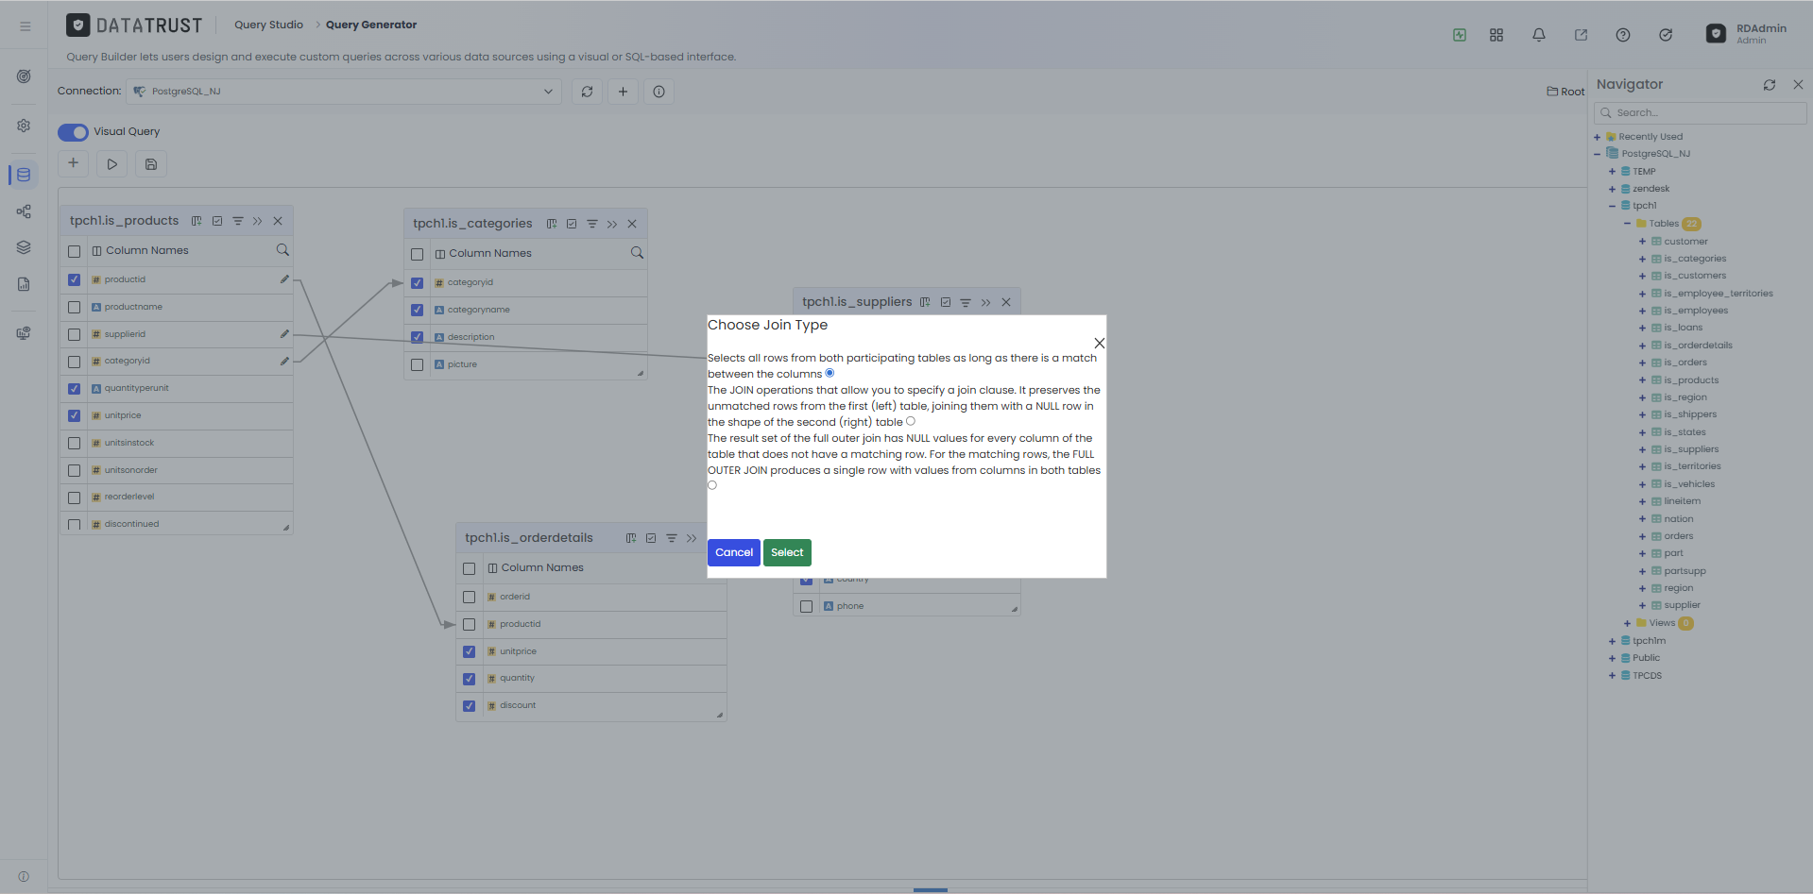The height and width of the screenshot is (894, 1813).
Task: Click the external link icon in header
Action: (1581, 35)
